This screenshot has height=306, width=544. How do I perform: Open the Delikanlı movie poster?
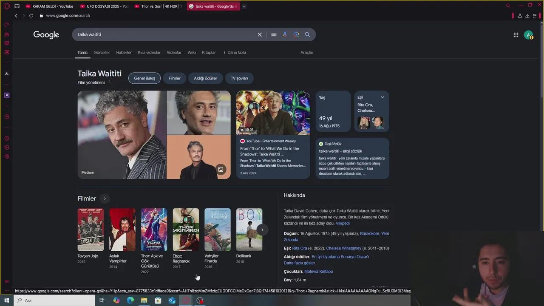(x=249, y=229)
